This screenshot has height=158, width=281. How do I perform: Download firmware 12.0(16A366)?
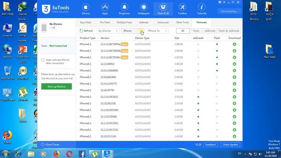click(234, 77)
